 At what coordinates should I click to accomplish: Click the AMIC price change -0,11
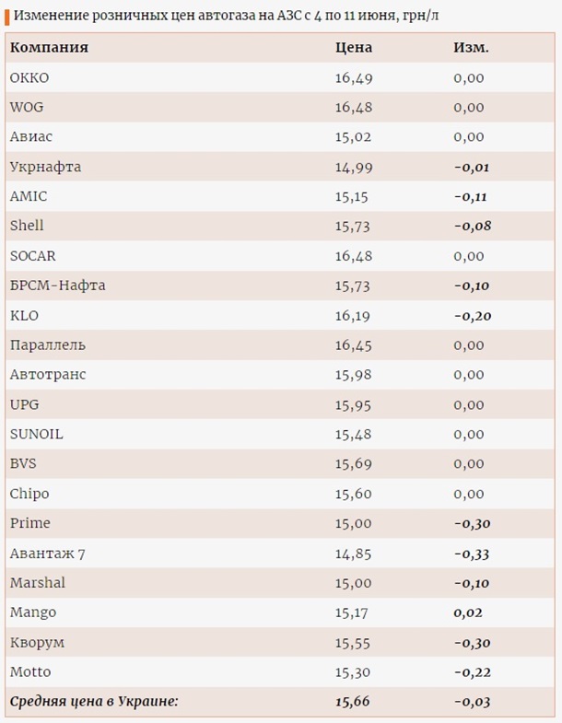(x=471, y=196)
